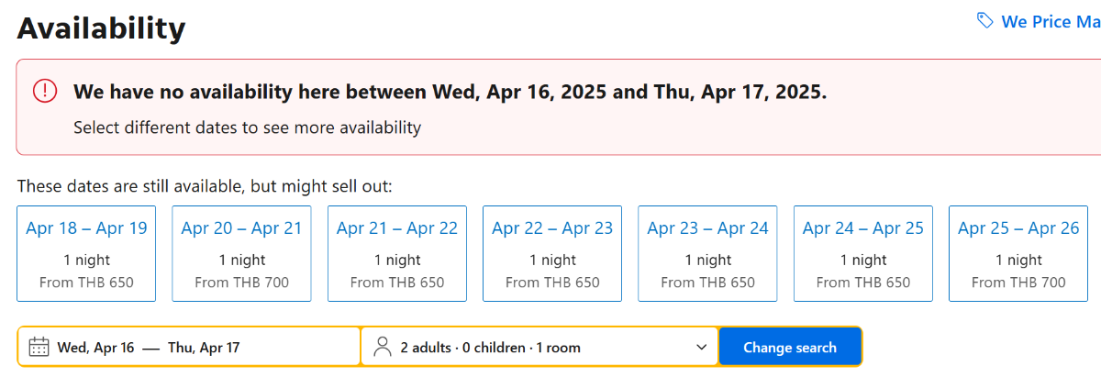The width and height of the screenshot is (1101, 377).
Task: Expand the guests dropdown chevron
Action: point(702,348)
